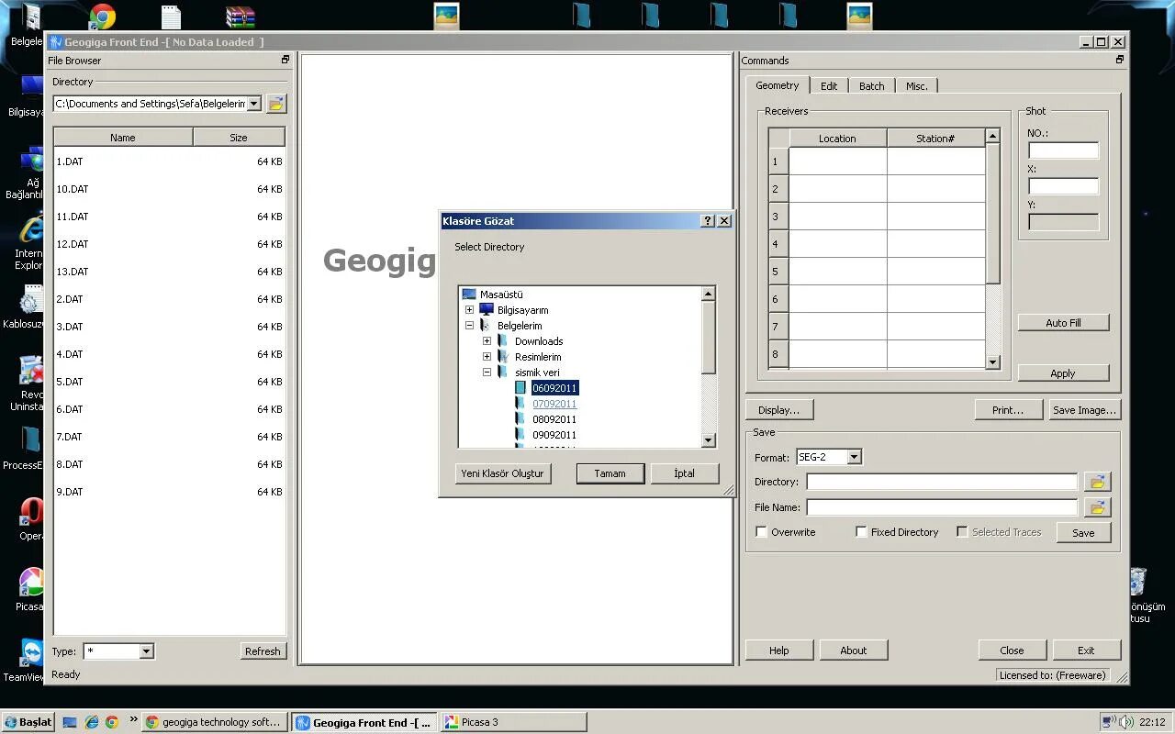
Task: Collapse the Belgelerim tree node
Action: (x=469, y=326)
